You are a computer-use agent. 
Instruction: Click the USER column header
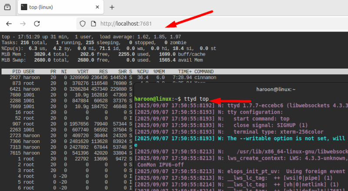(x=29, y=72)
